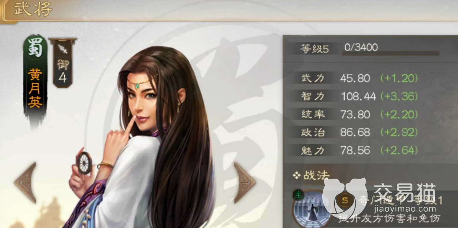Open the 战法 section header
This screenshot has height=228, width=458.
click(312, 175)
